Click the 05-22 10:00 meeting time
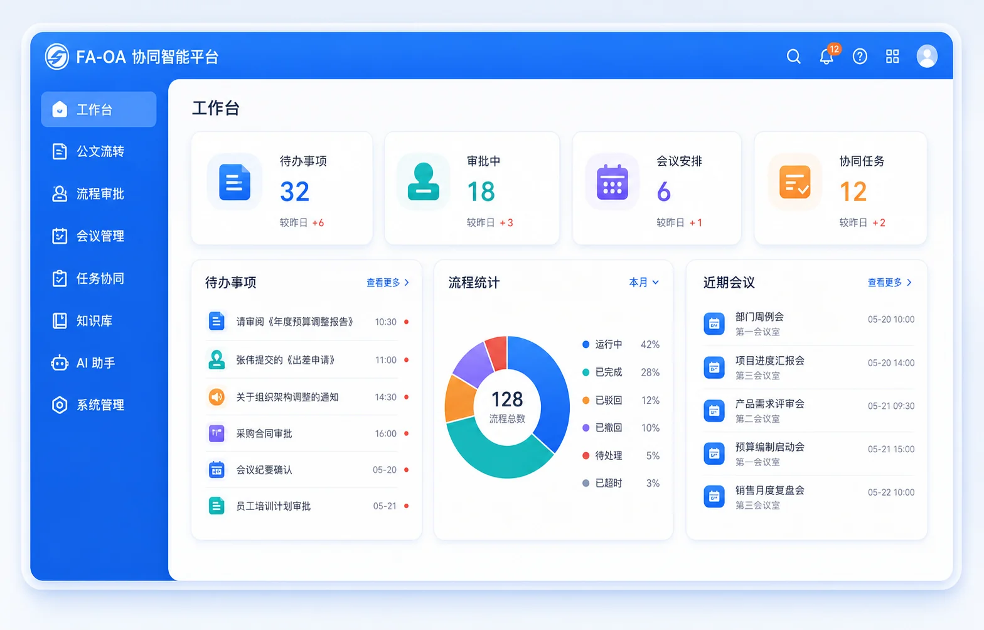The width and height of the screenshot is (984, 630). click(x=891, y=492)
